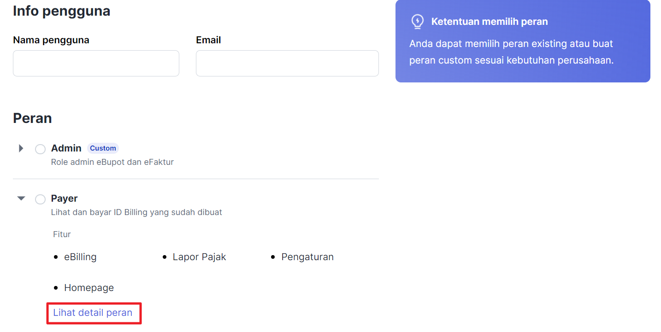Click the Fitur label under Payer

[x=62, y=234]
